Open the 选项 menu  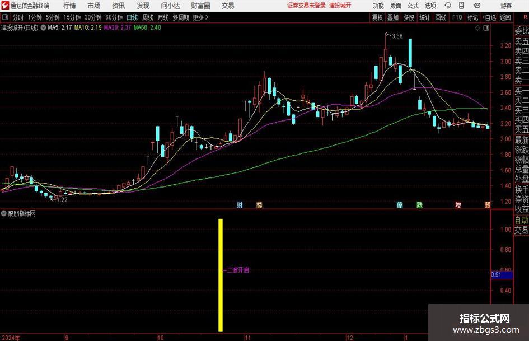point(430,6)
